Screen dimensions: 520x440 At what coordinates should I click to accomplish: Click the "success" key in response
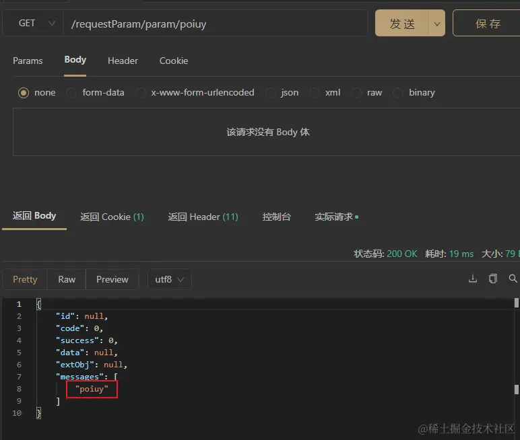pyautogui.click(x=77, y=340)
